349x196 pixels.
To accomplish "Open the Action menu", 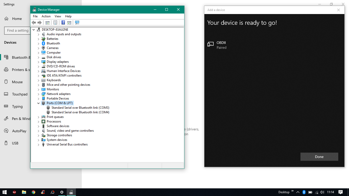I will coord(46,16).
